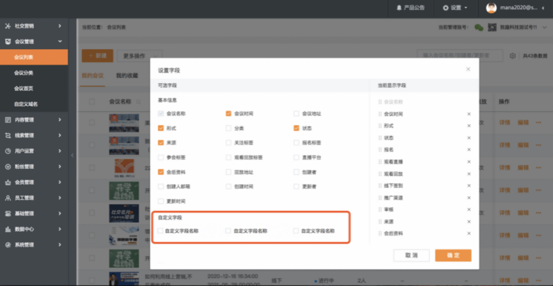Click the WeChat icon next to 当前管理账号
The width and height of the screenshot is (553, 286).
click(x=478, y=27)
